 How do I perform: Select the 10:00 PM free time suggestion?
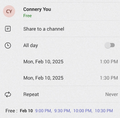coord(83,111)
